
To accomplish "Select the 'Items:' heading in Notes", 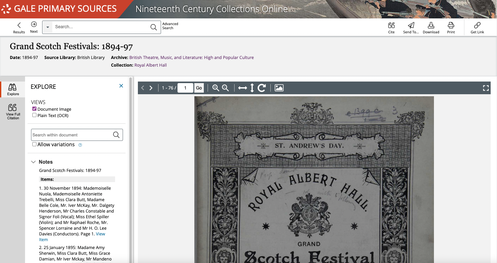I will 47,179.
